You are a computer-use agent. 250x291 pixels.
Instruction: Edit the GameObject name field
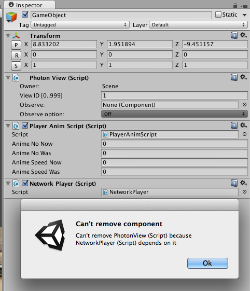pyautogui.click(x=121, y=15)
